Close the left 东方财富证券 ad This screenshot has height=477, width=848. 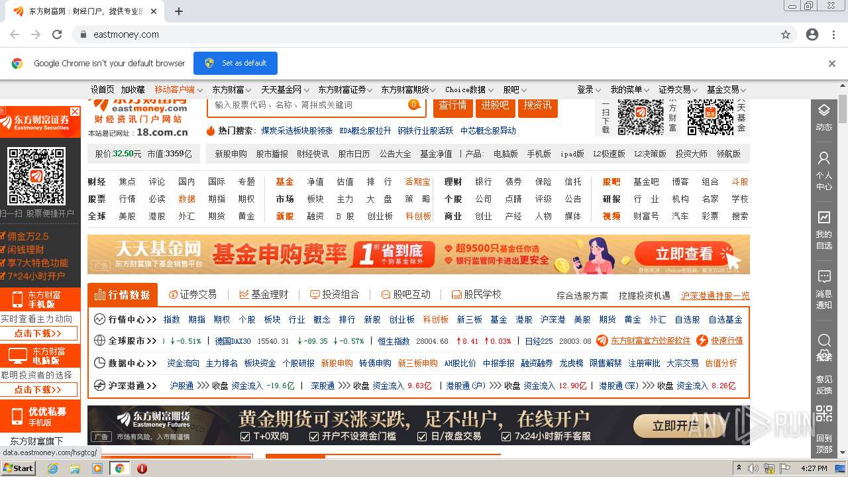tap(75, 112)
